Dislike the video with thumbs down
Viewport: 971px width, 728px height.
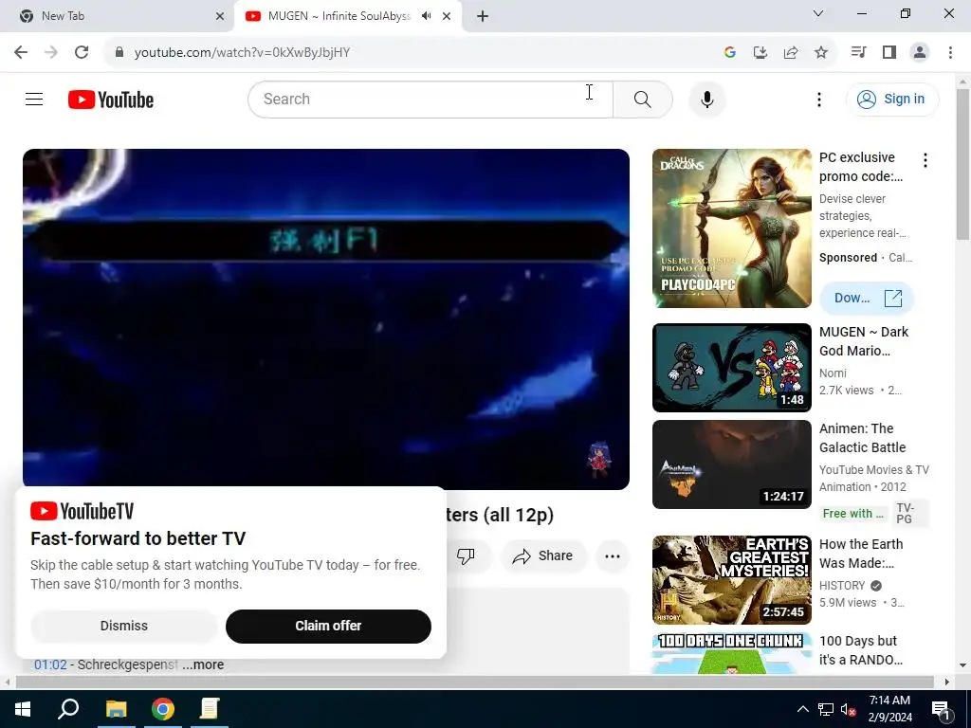click(x=466, y=555)
